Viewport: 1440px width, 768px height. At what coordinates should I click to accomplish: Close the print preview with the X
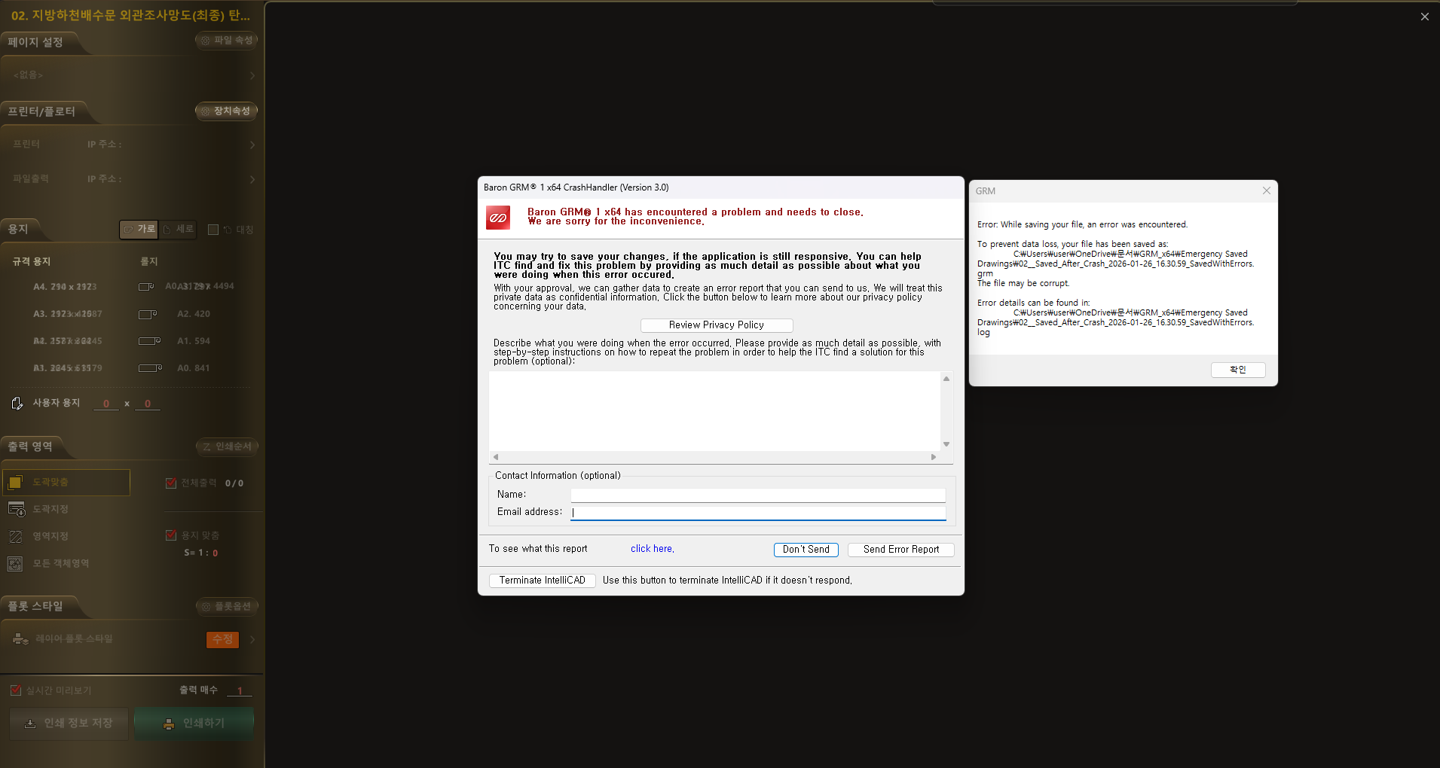pyautogui.click(x=1424, y=17)
